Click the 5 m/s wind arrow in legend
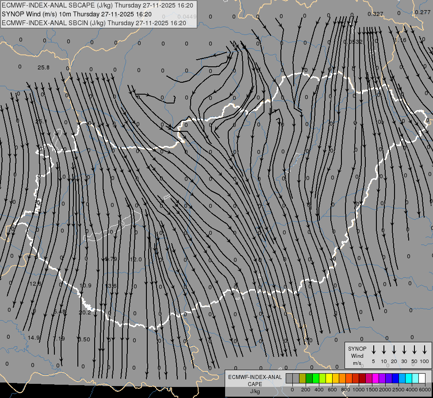The height and width of the screenshot is (398, 433). pos(374,350)
